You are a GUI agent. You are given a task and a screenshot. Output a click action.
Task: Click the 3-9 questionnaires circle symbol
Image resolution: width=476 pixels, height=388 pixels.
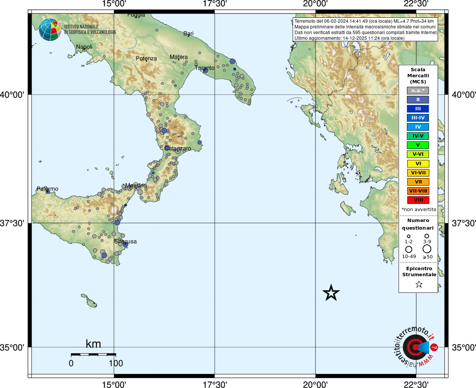click(x=427, y=236)
